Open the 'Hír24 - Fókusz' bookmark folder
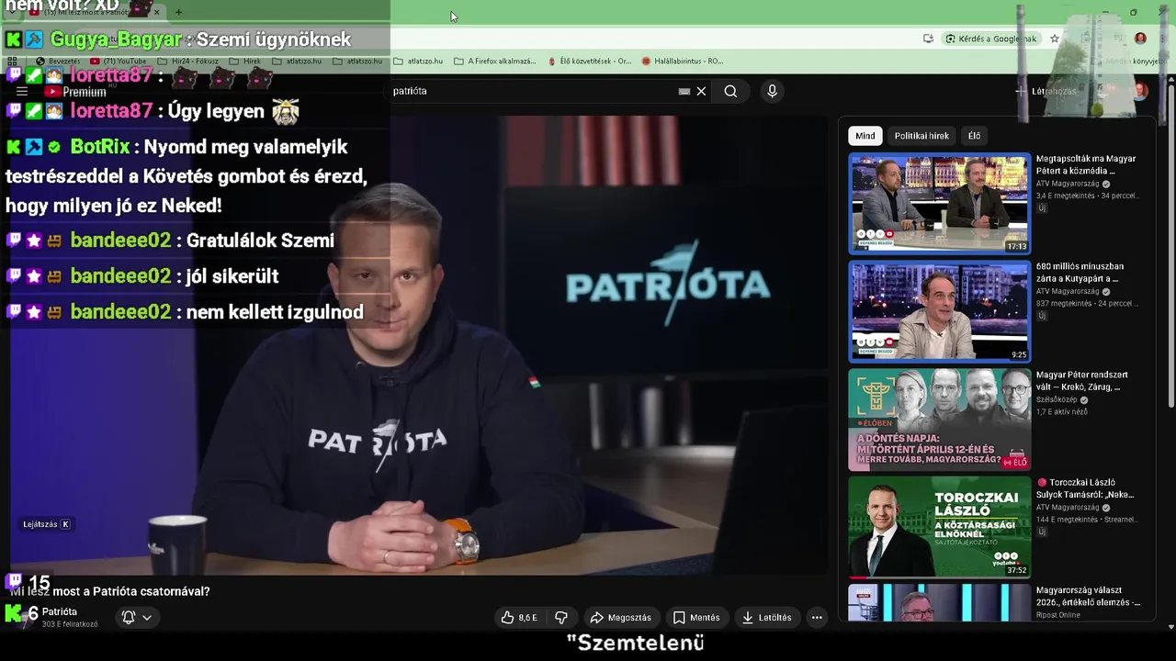This screenshot has width=1176, height=661. [x=188, y=62]
